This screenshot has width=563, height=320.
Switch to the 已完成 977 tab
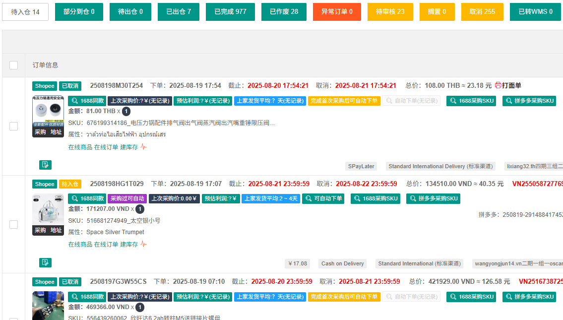coord(230,12)
